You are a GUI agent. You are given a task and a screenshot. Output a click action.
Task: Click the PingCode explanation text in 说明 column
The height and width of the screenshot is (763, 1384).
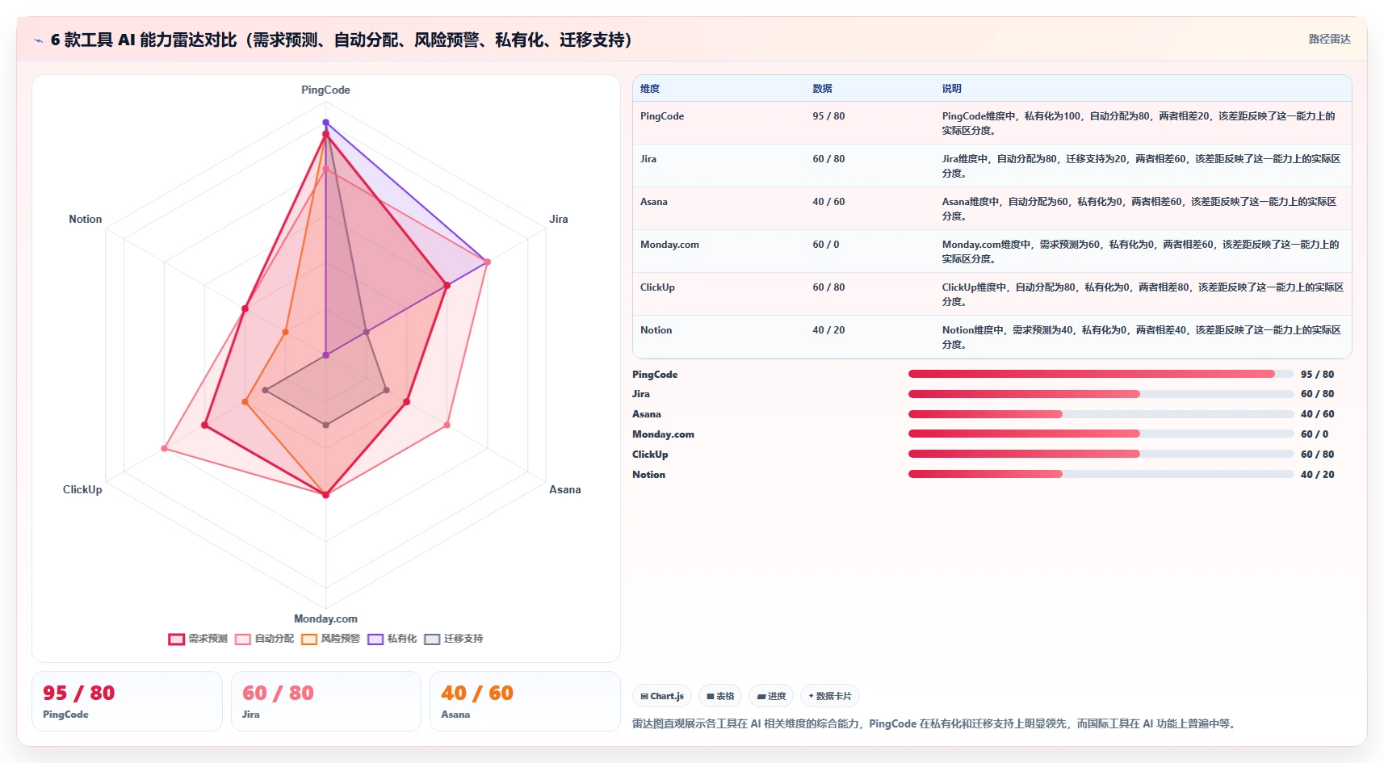[x=1139, y=124]
